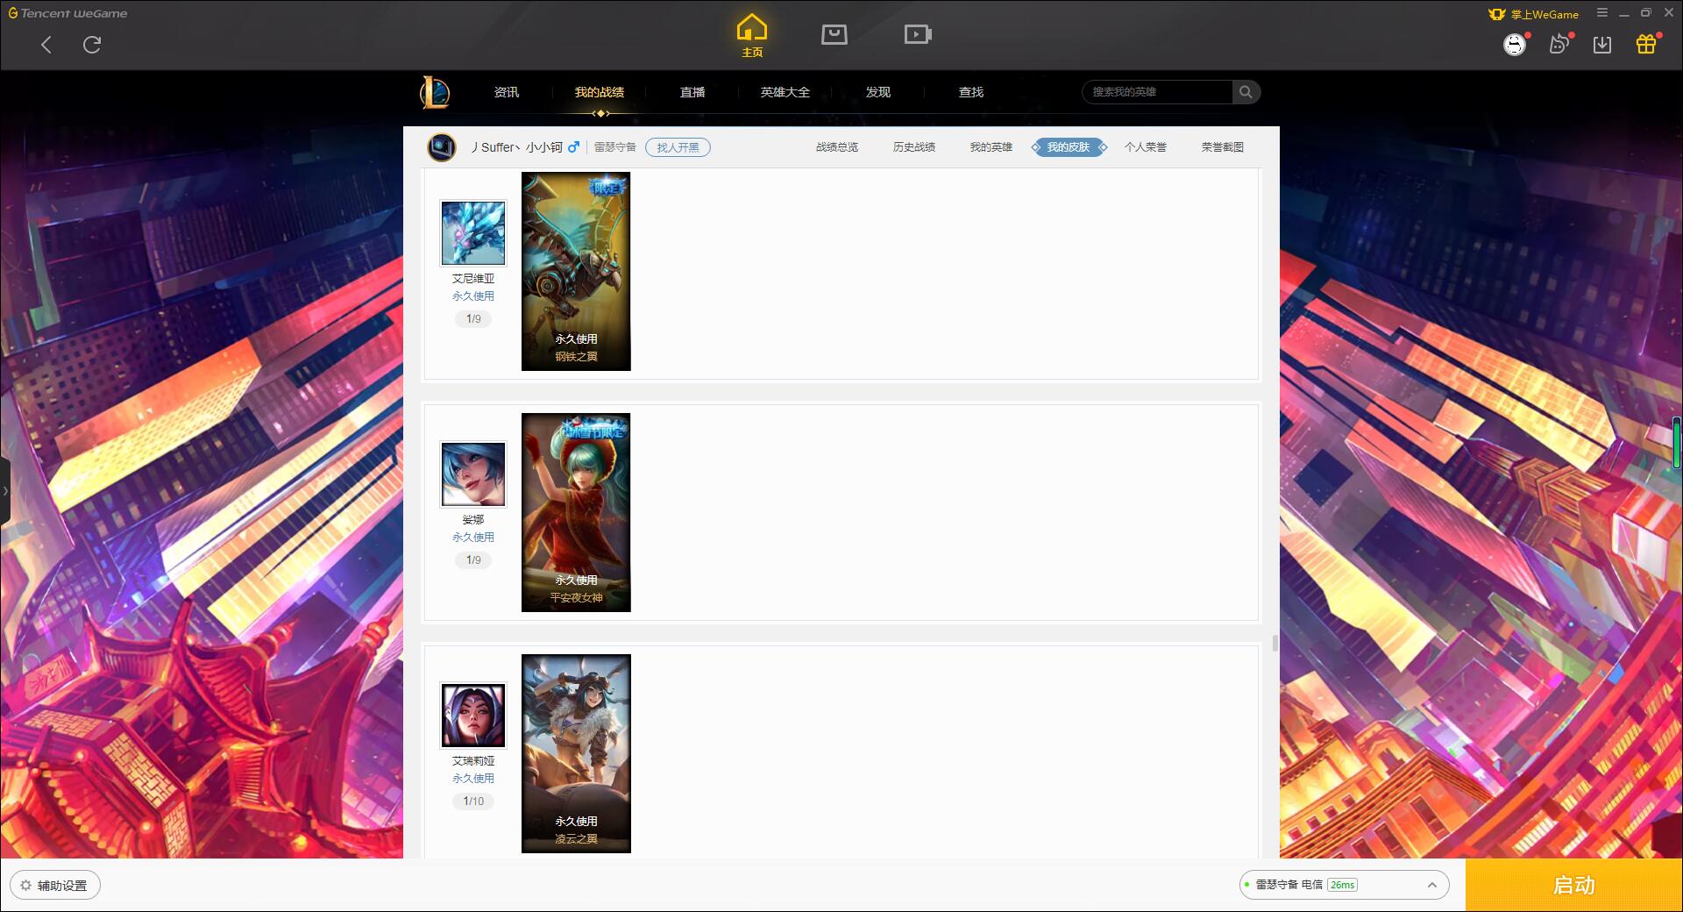Click the male gender icon beside name
Image resolution: width=1683 pixels, height=912 pixels.
pos(573,147)
